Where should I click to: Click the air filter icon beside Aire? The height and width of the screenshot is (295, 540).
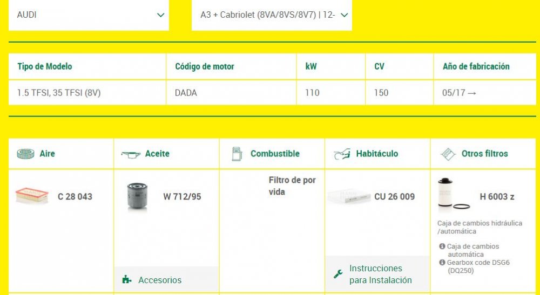(26, 154)
